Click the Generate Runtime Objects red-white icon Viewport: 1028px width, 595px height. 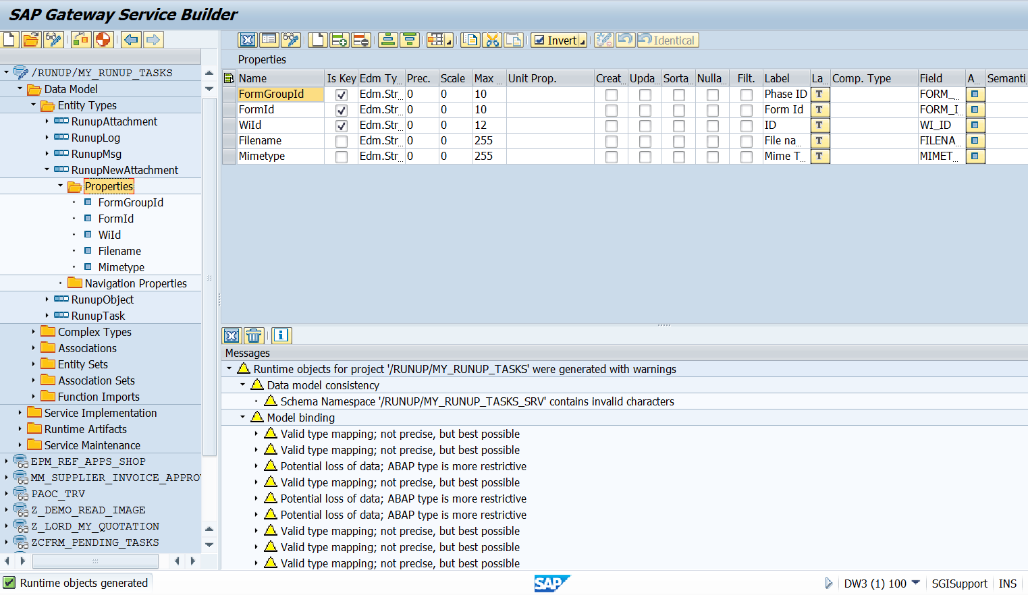click(103, 40)
